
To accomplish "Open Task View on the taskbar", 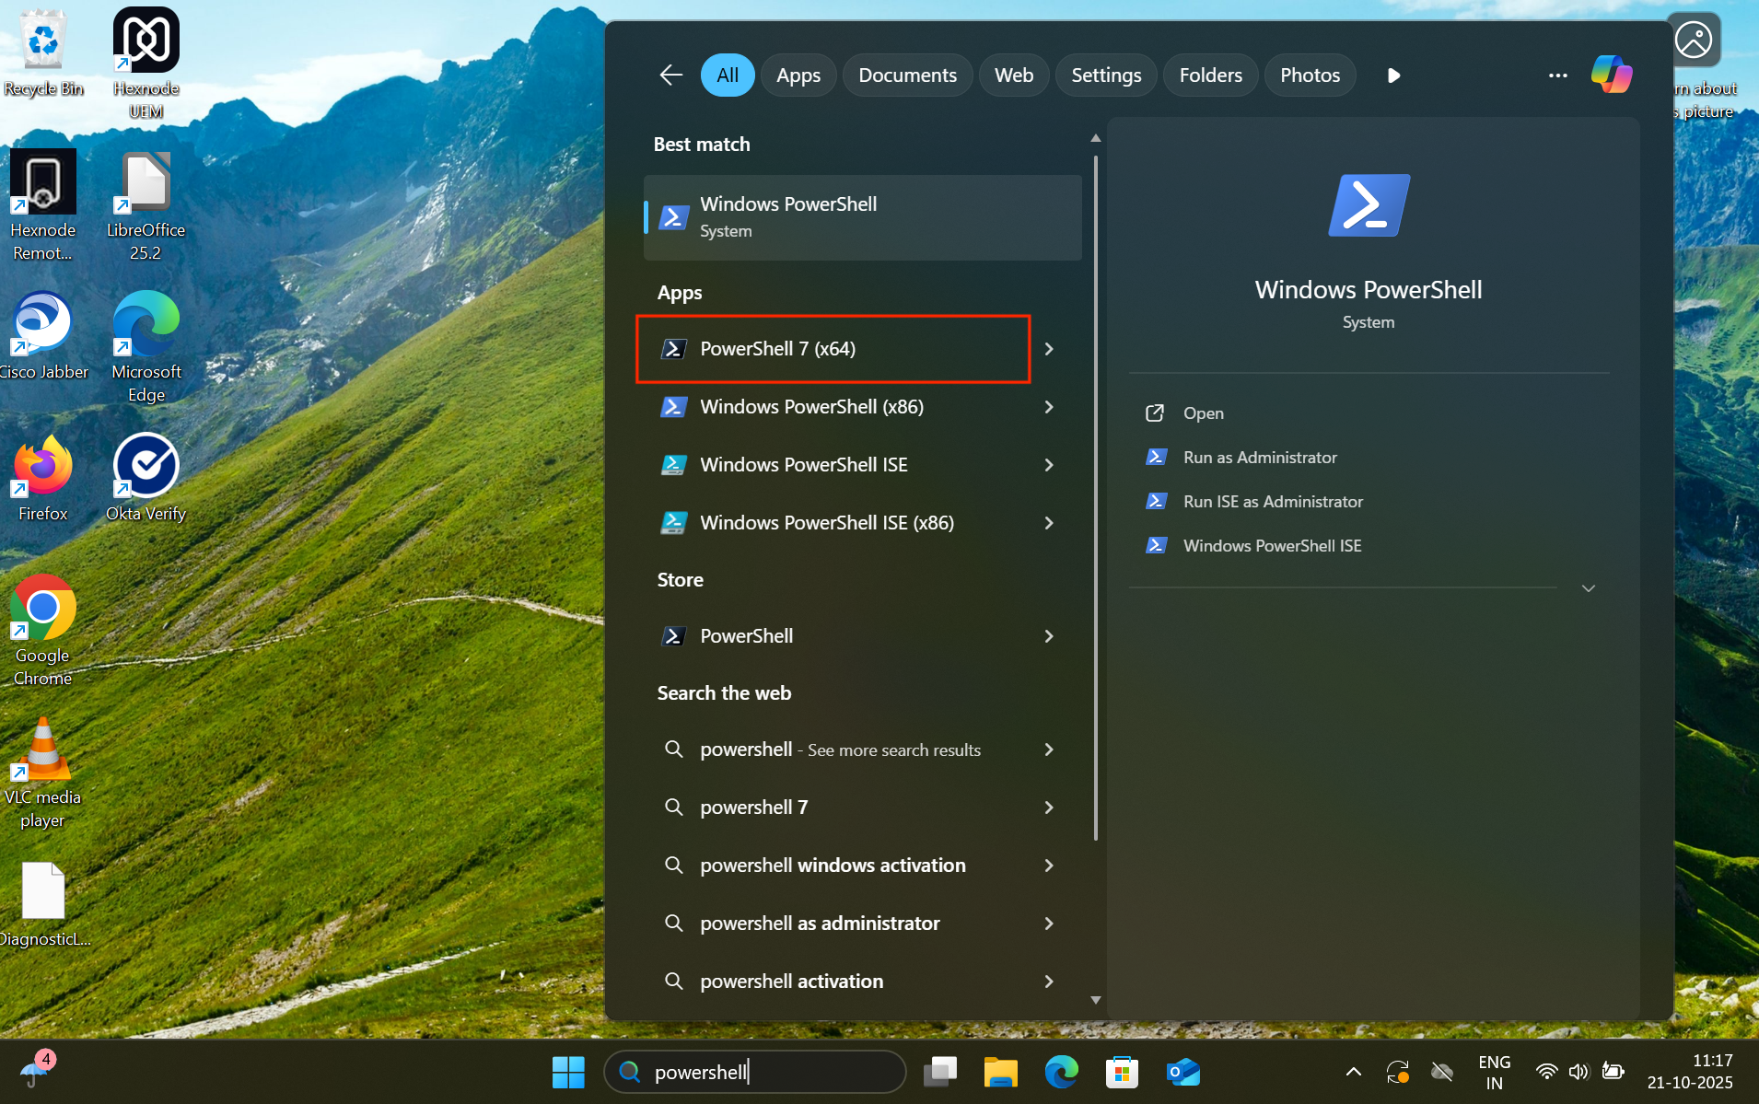I will click(940, 1072).
